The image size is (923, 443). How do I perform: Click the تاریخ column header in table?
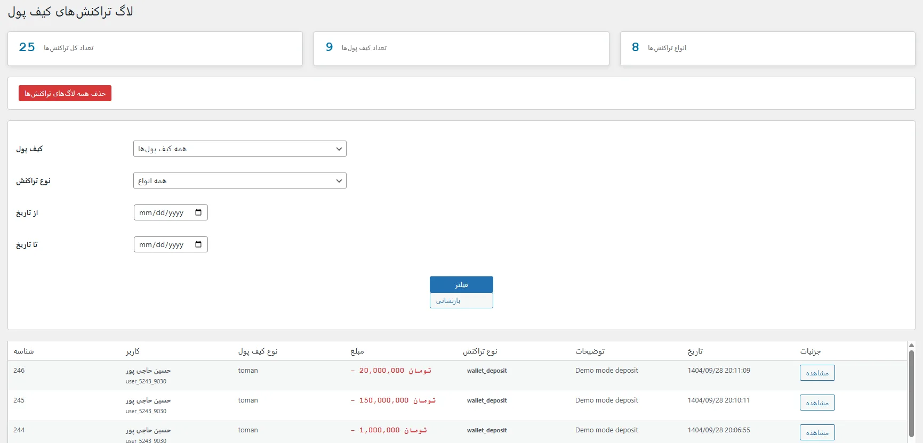695,351
